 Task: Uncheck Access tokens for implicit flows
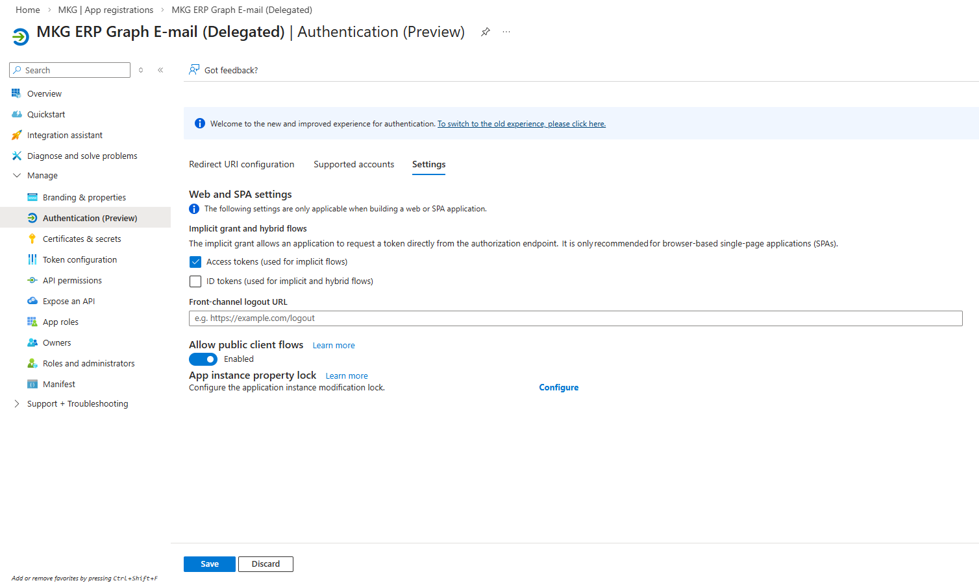pyautogui.click(x=195, y=262)
